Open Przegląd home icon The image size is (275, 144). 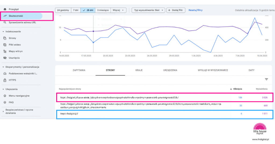pos(5,9)
